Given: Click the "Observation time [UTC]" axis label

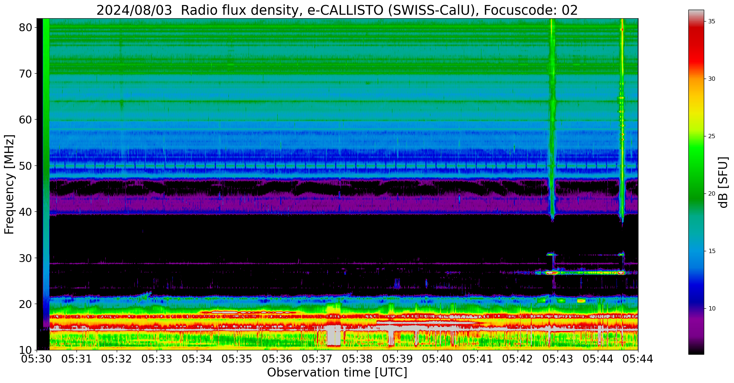Looking at the screenshot, I should pyautogui.click(x=337, y=372).
